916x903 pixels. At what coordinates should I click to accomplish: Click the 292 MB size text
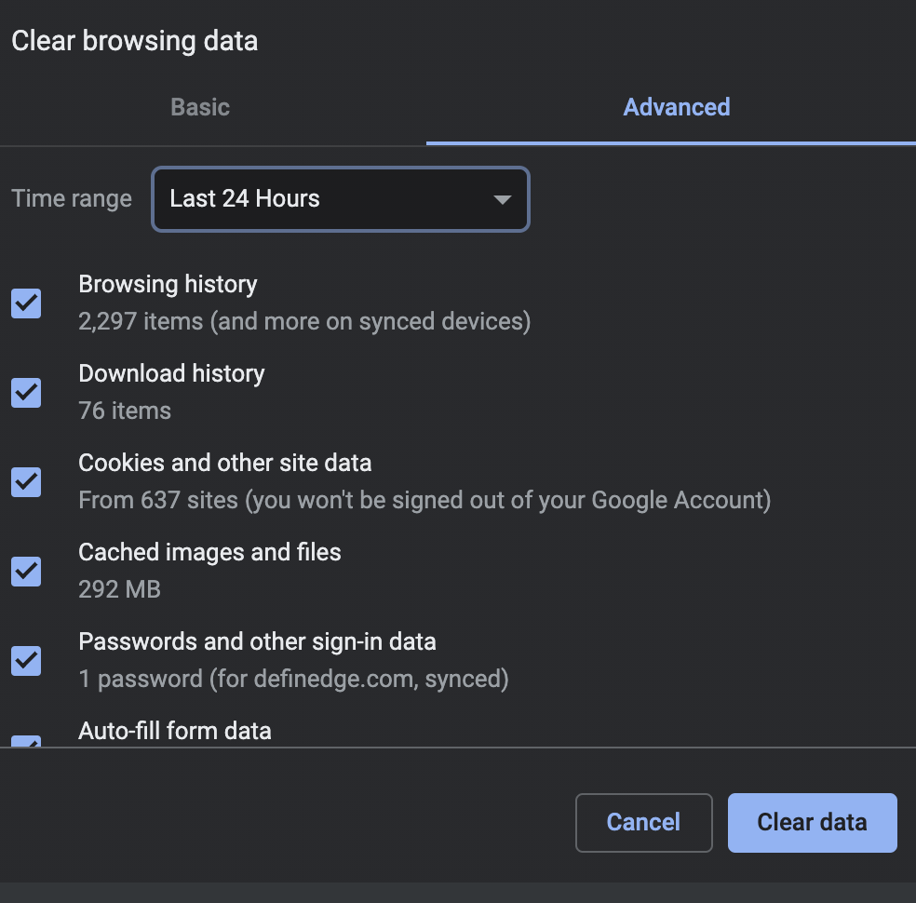pos(119,589)
